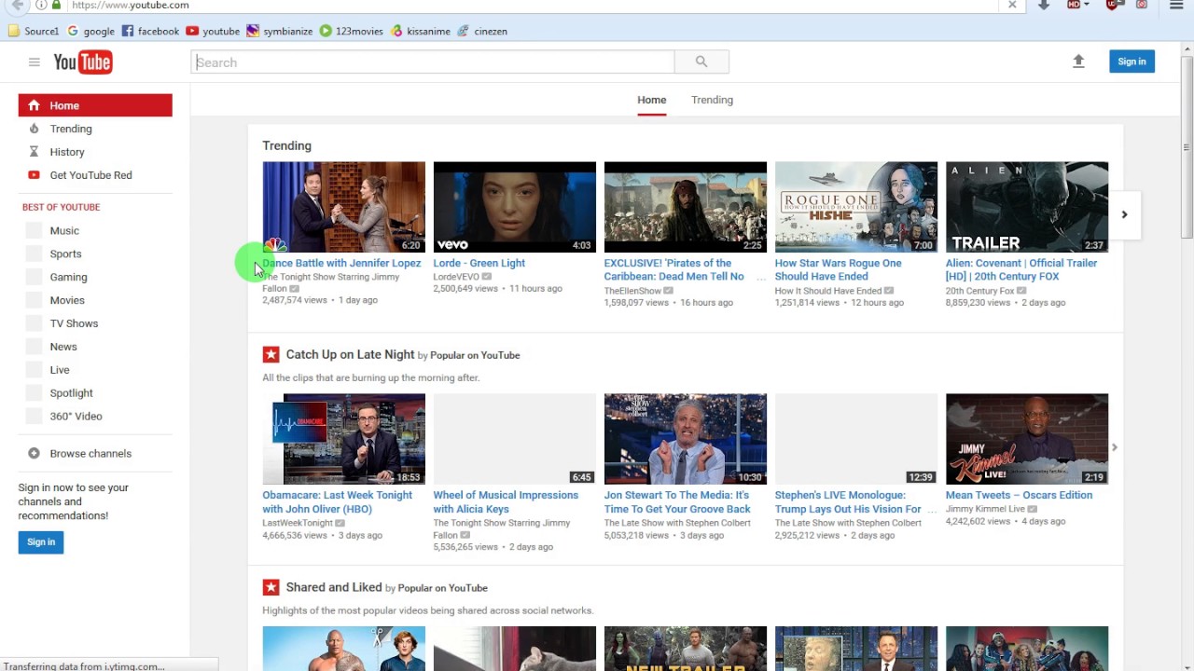Click 'How Star Wars Rogue One Should Have Ended' title
The width and height of the screenshot is (1194, 671).
838,269
